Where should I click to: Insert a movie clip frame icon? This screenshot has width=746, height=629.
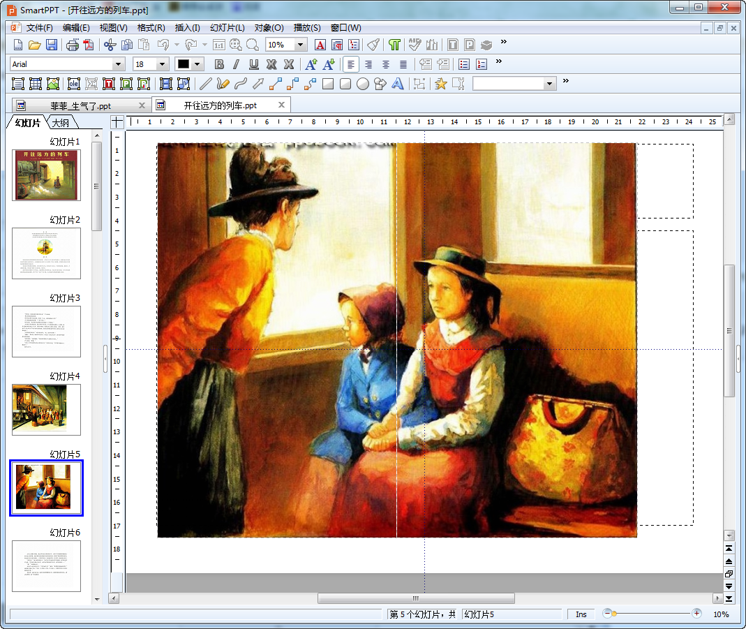coord(165,84)
